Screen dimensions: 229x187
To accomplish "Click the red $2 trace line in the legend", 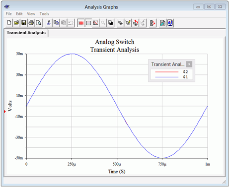I will [x=167, y=72].
